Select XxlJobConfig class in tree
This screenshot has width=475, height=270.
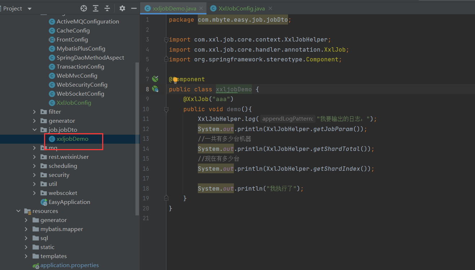[x=74, y=103]
